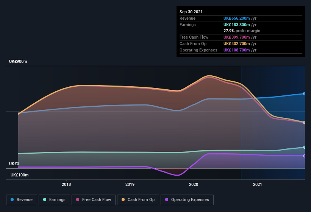
Task: Click the 27.9% profit margin text
Action: pos(242,31)
